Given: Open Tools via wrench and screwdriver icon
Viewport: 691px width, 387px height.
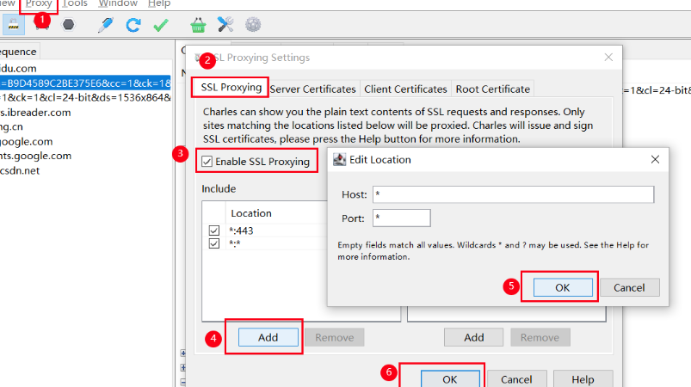Looking at the screenshot, I should tap(225, 25).
